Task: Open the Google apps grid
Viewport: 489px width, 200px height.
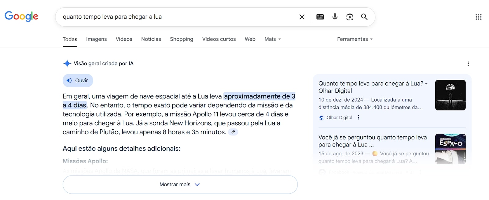Action: tap(479, 17)
